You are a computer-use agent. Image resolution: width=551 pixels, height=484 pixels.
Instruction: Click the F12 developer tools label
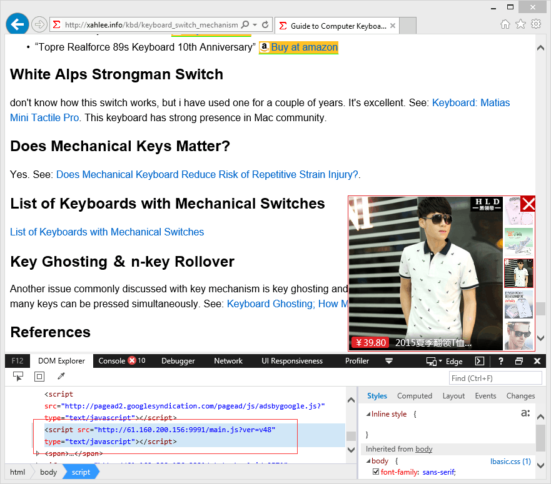click(18, 361)
